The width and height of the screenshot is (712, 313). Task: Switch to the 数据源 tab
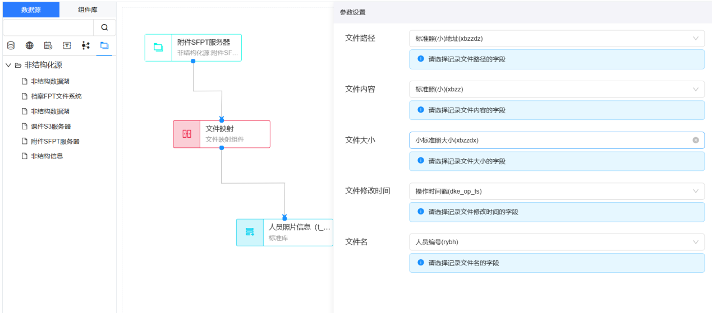[x=31, y=10]
